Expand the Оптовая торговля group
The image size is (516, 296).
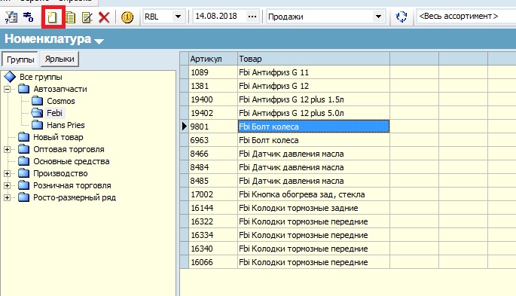click(7, 150)
